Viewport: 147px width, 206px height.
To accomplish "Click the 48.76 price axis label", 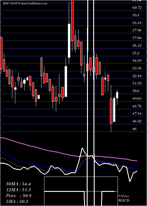I will coord(137,106).
